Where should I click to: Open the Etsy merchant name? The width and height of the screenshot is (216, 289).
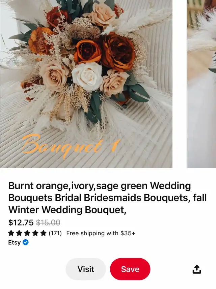(x=15, y=242)
